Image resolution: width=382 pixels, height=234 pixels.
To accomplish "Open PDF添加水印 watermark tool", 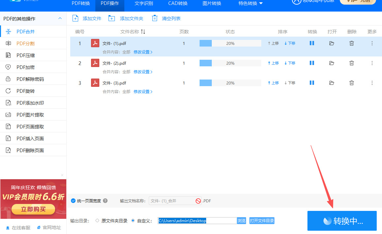I will click(30, 103).
